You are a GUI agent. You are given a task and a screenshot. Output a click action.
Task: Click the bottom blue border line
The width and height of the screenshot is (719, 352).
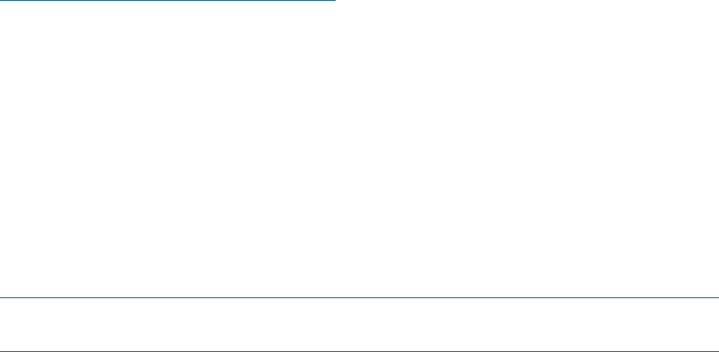[x=359, y=351]
